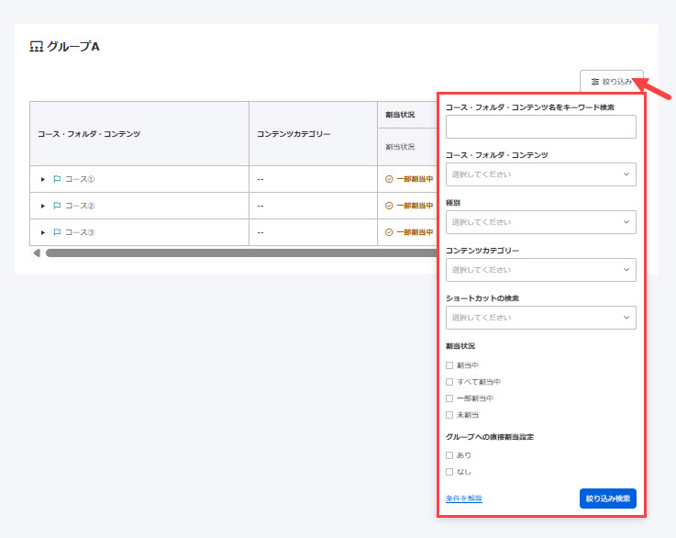Click the 条件を解除 link

(x=463, y=499)
